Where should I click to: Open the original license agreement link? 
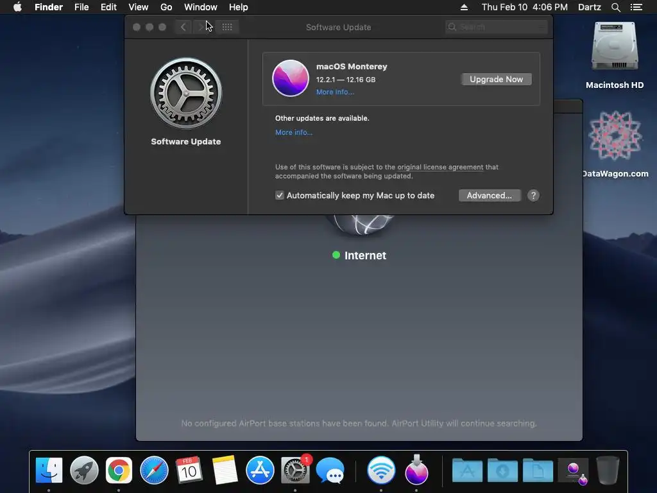tap(440, 167)
